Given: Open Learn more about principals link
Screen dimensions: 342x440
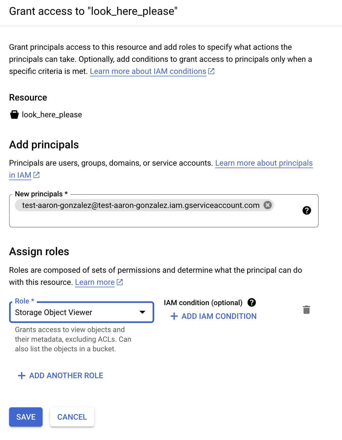Looking at the screenshot, I should 264,163.
